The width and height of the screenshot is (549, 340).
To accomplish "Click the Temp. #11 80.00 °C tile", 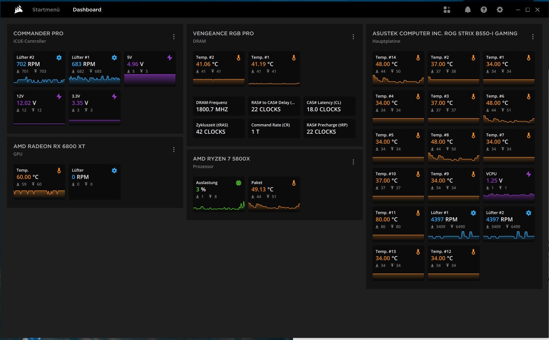I will point(398,224).
